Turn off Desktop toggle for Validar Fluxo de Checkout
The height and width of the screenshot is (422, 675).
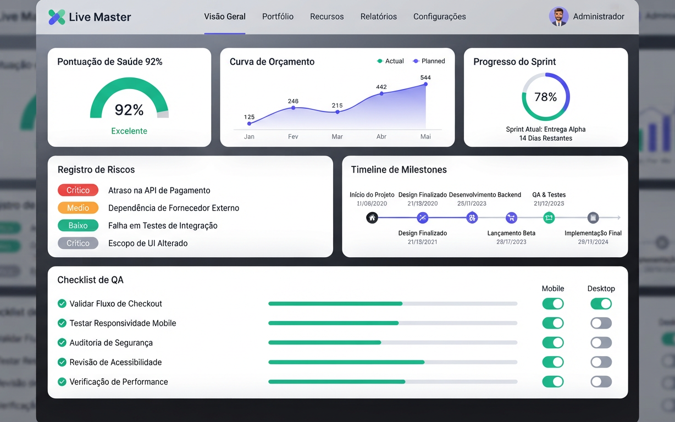pyautogui.click(x=601, y=303)
